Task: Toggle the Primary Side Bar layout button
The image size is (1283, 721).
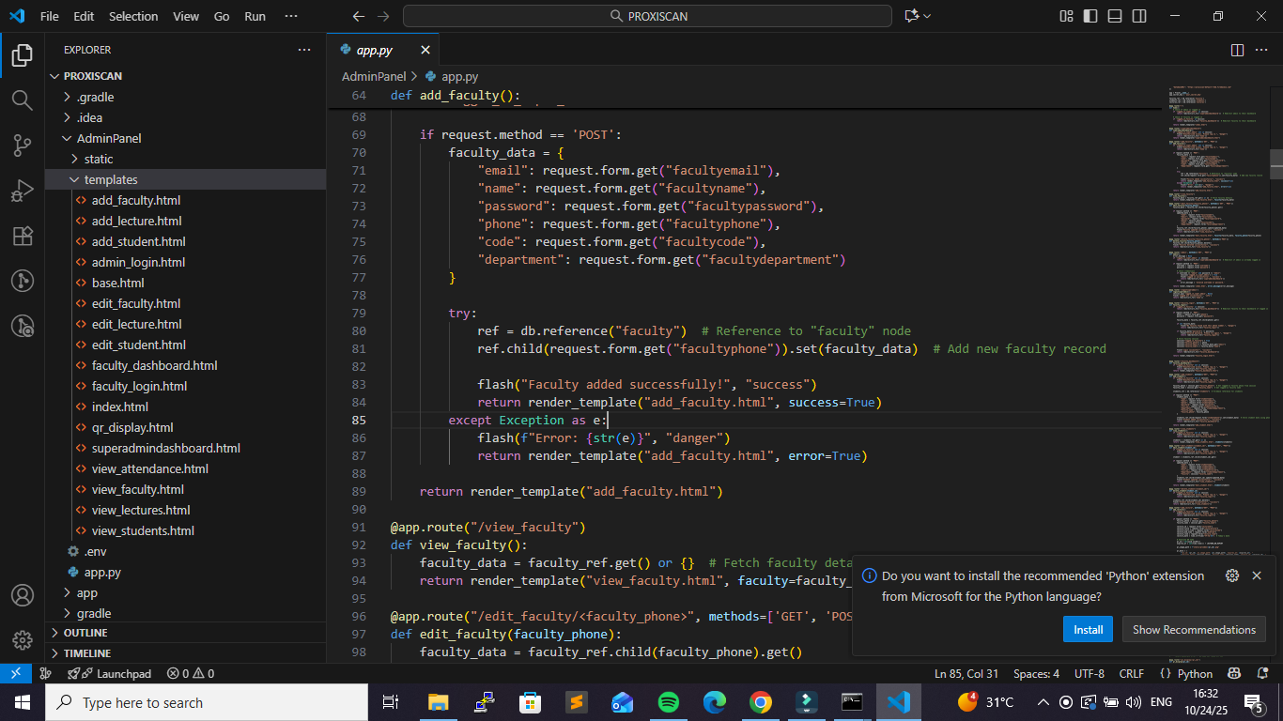Action: (1090, 16)
